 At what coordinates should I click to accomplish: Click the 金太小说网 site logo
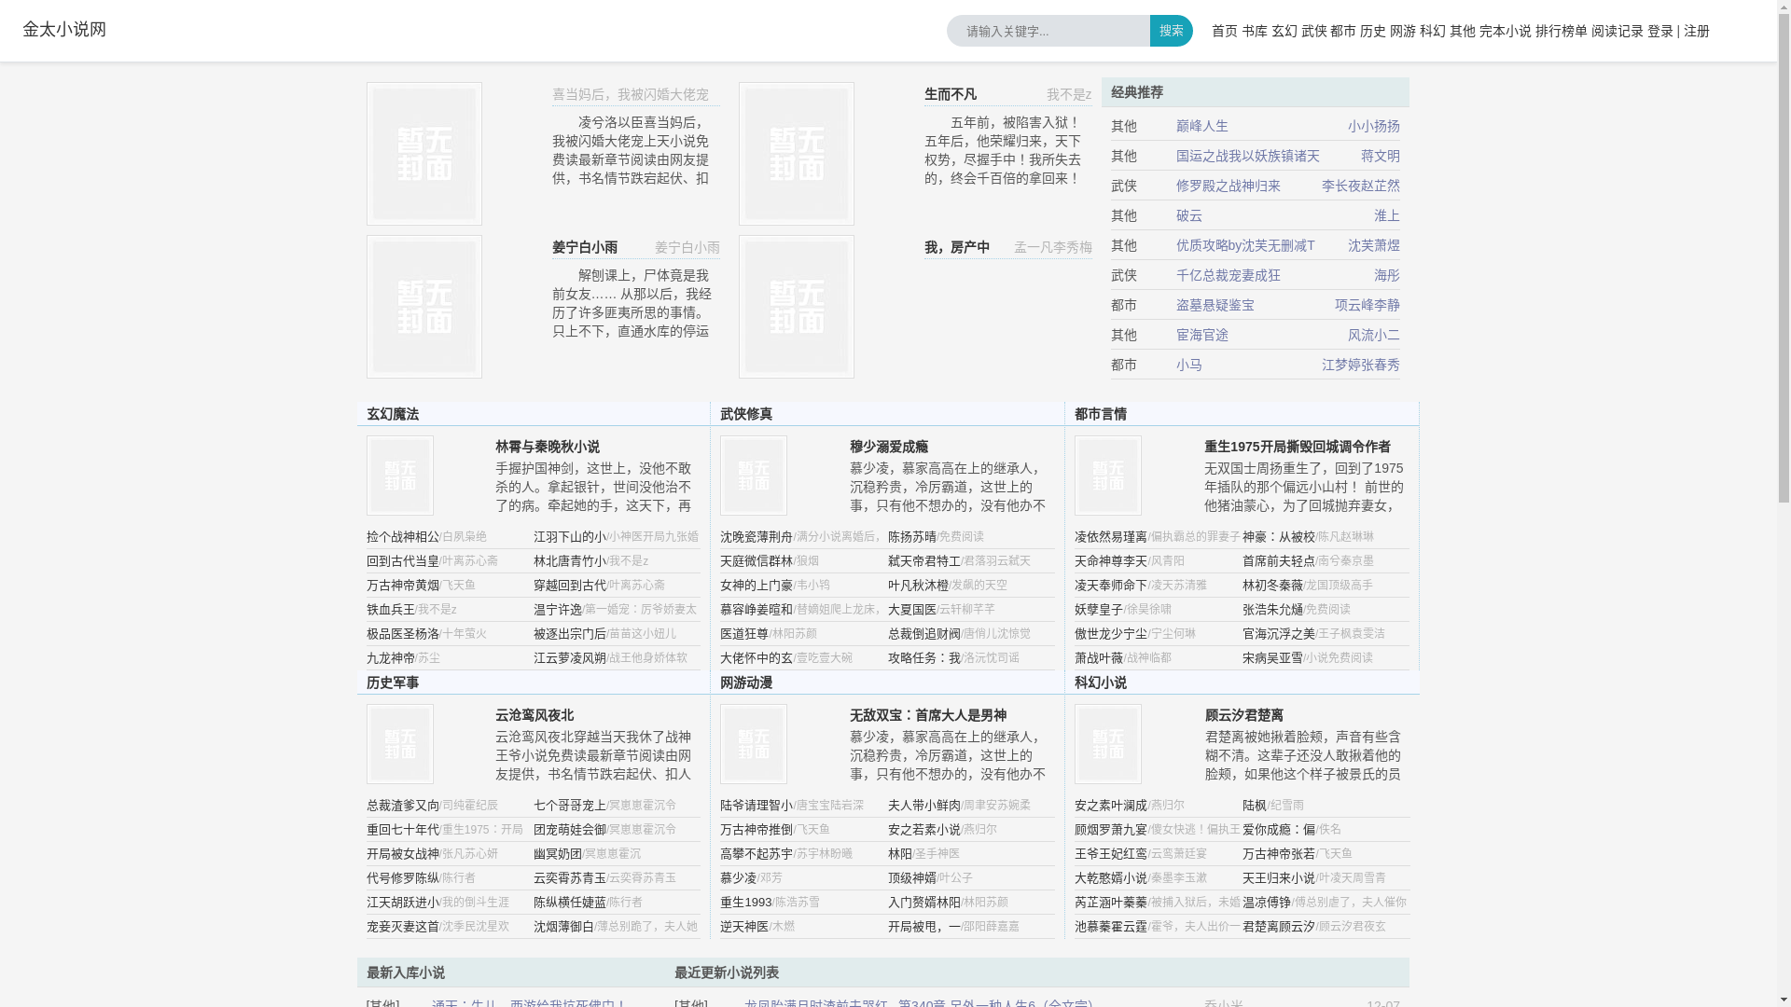pyautogui.click(x=64, y=29)
